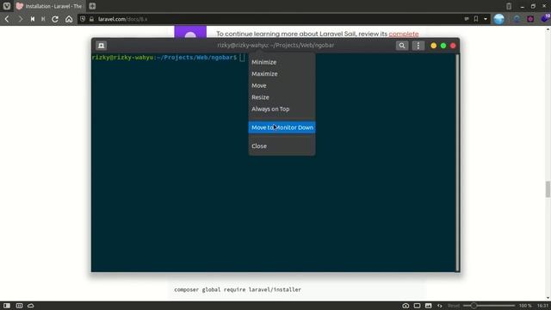Screen dimensions: 551x310
Task: Open the tracker shield icon in address bar
Action: point(83,19)
